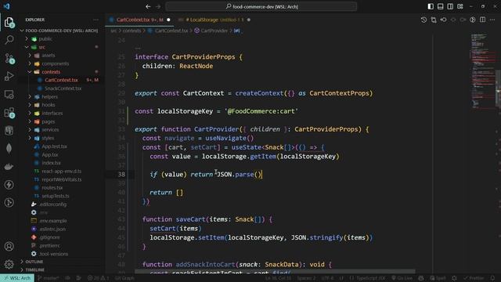Click Split Editor Right icon
Screen dimensions: 501x282
tap(482, 20)
